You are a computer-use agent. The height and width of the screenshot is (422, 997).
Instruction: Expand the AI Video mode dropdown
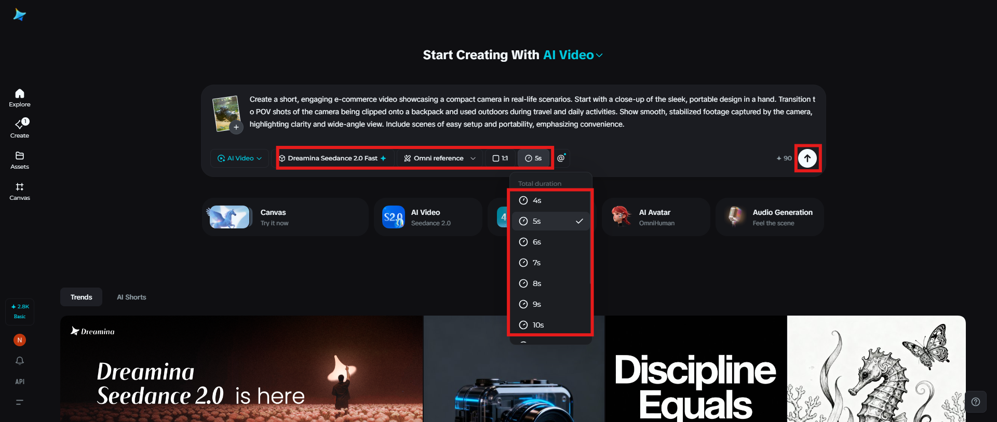[x=239, y=158]
